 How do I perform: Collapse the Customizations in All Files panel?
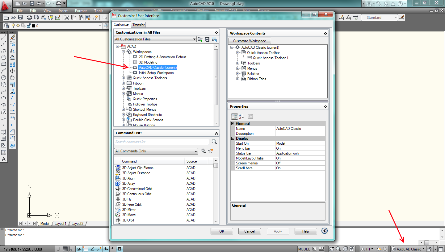[x=216, y=33]
